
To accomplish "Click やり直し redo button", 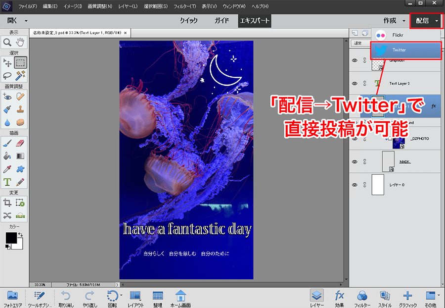I will click(x=90, y=299).
